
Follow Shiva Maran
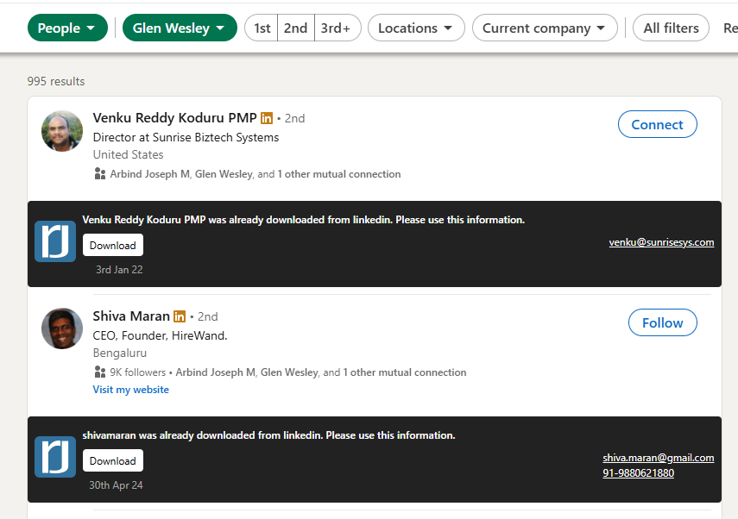(x=662, y=322)
